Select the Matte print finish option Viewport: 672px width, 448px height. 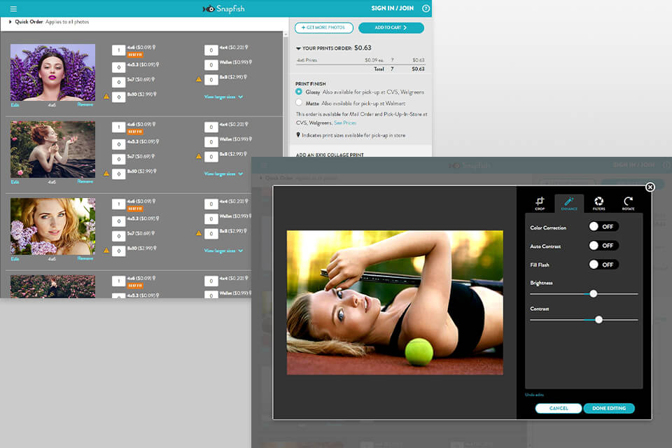300,103
